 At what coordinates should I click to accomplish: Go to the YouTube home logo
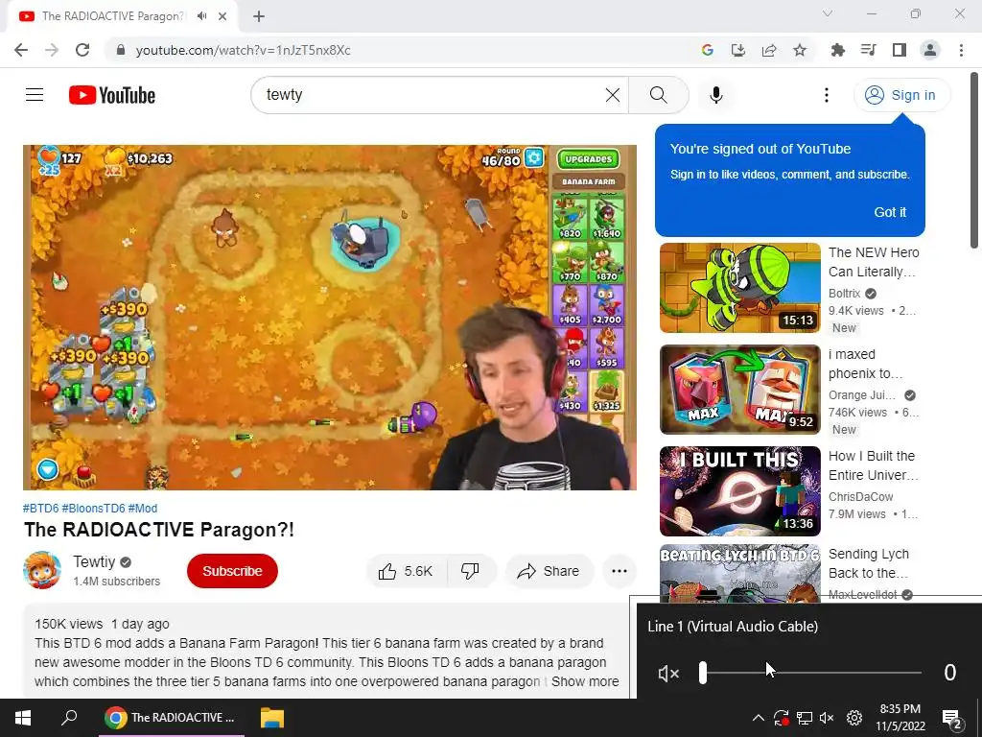(112, 95)
